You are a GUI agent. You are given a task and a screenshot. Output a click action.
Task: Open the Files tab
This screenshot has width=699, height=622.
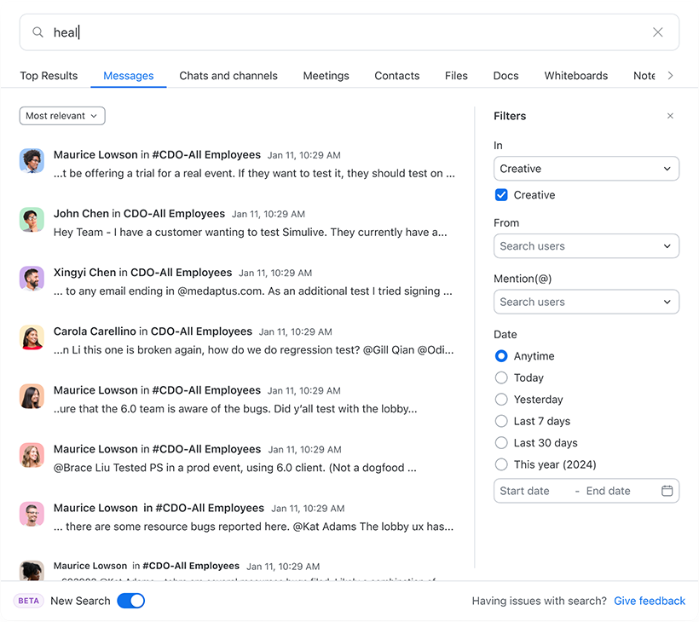(456, 76)
